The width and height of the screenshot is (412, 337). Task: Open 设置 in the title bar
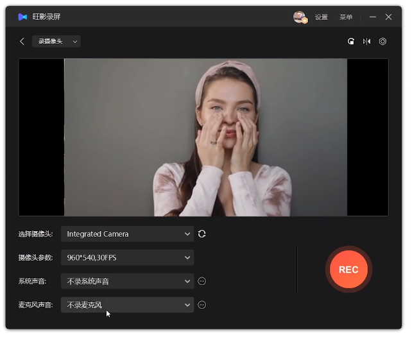[x=321, y=17]
